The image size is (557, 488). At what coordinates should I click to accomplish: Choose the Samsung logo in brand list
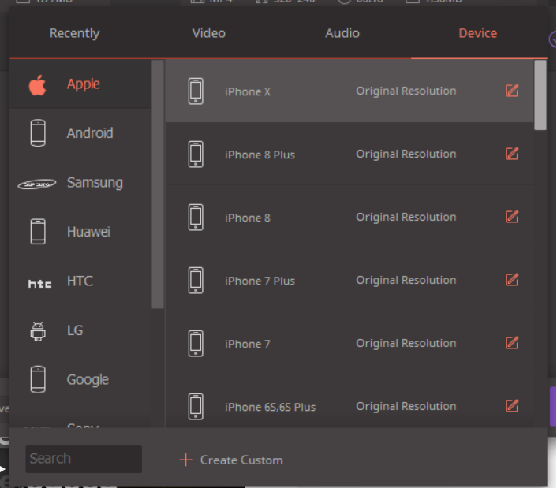pyautogui.click(x=37, y=184)
